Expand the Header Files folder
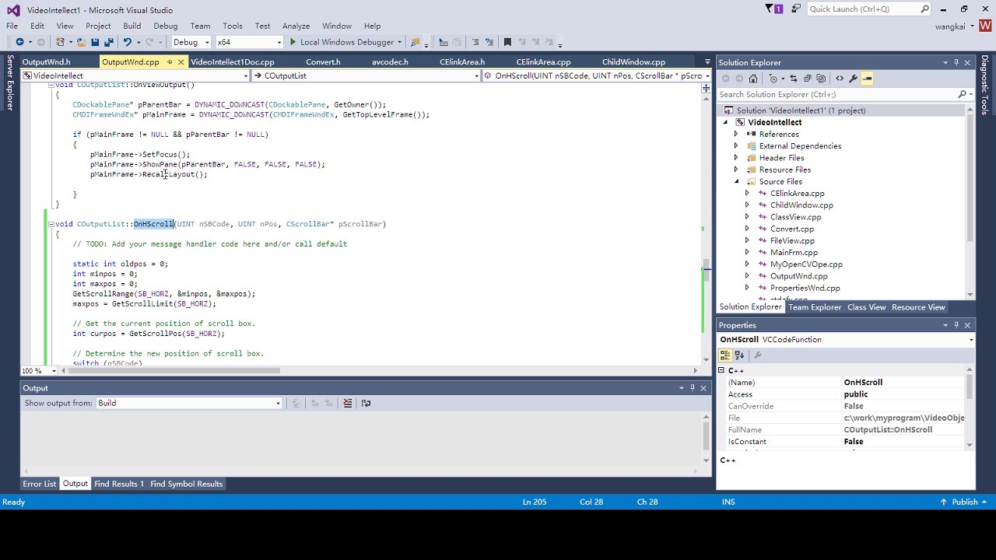 tap(736, 158)
